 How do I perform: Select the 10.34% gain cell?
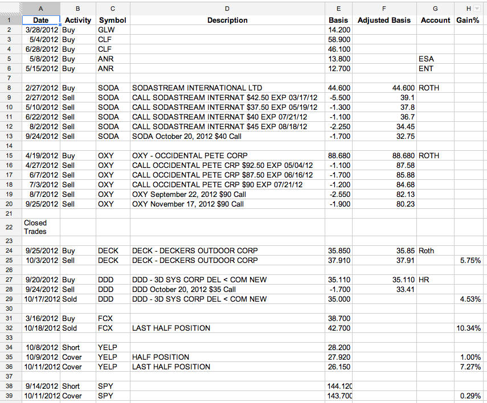(468, 328)
